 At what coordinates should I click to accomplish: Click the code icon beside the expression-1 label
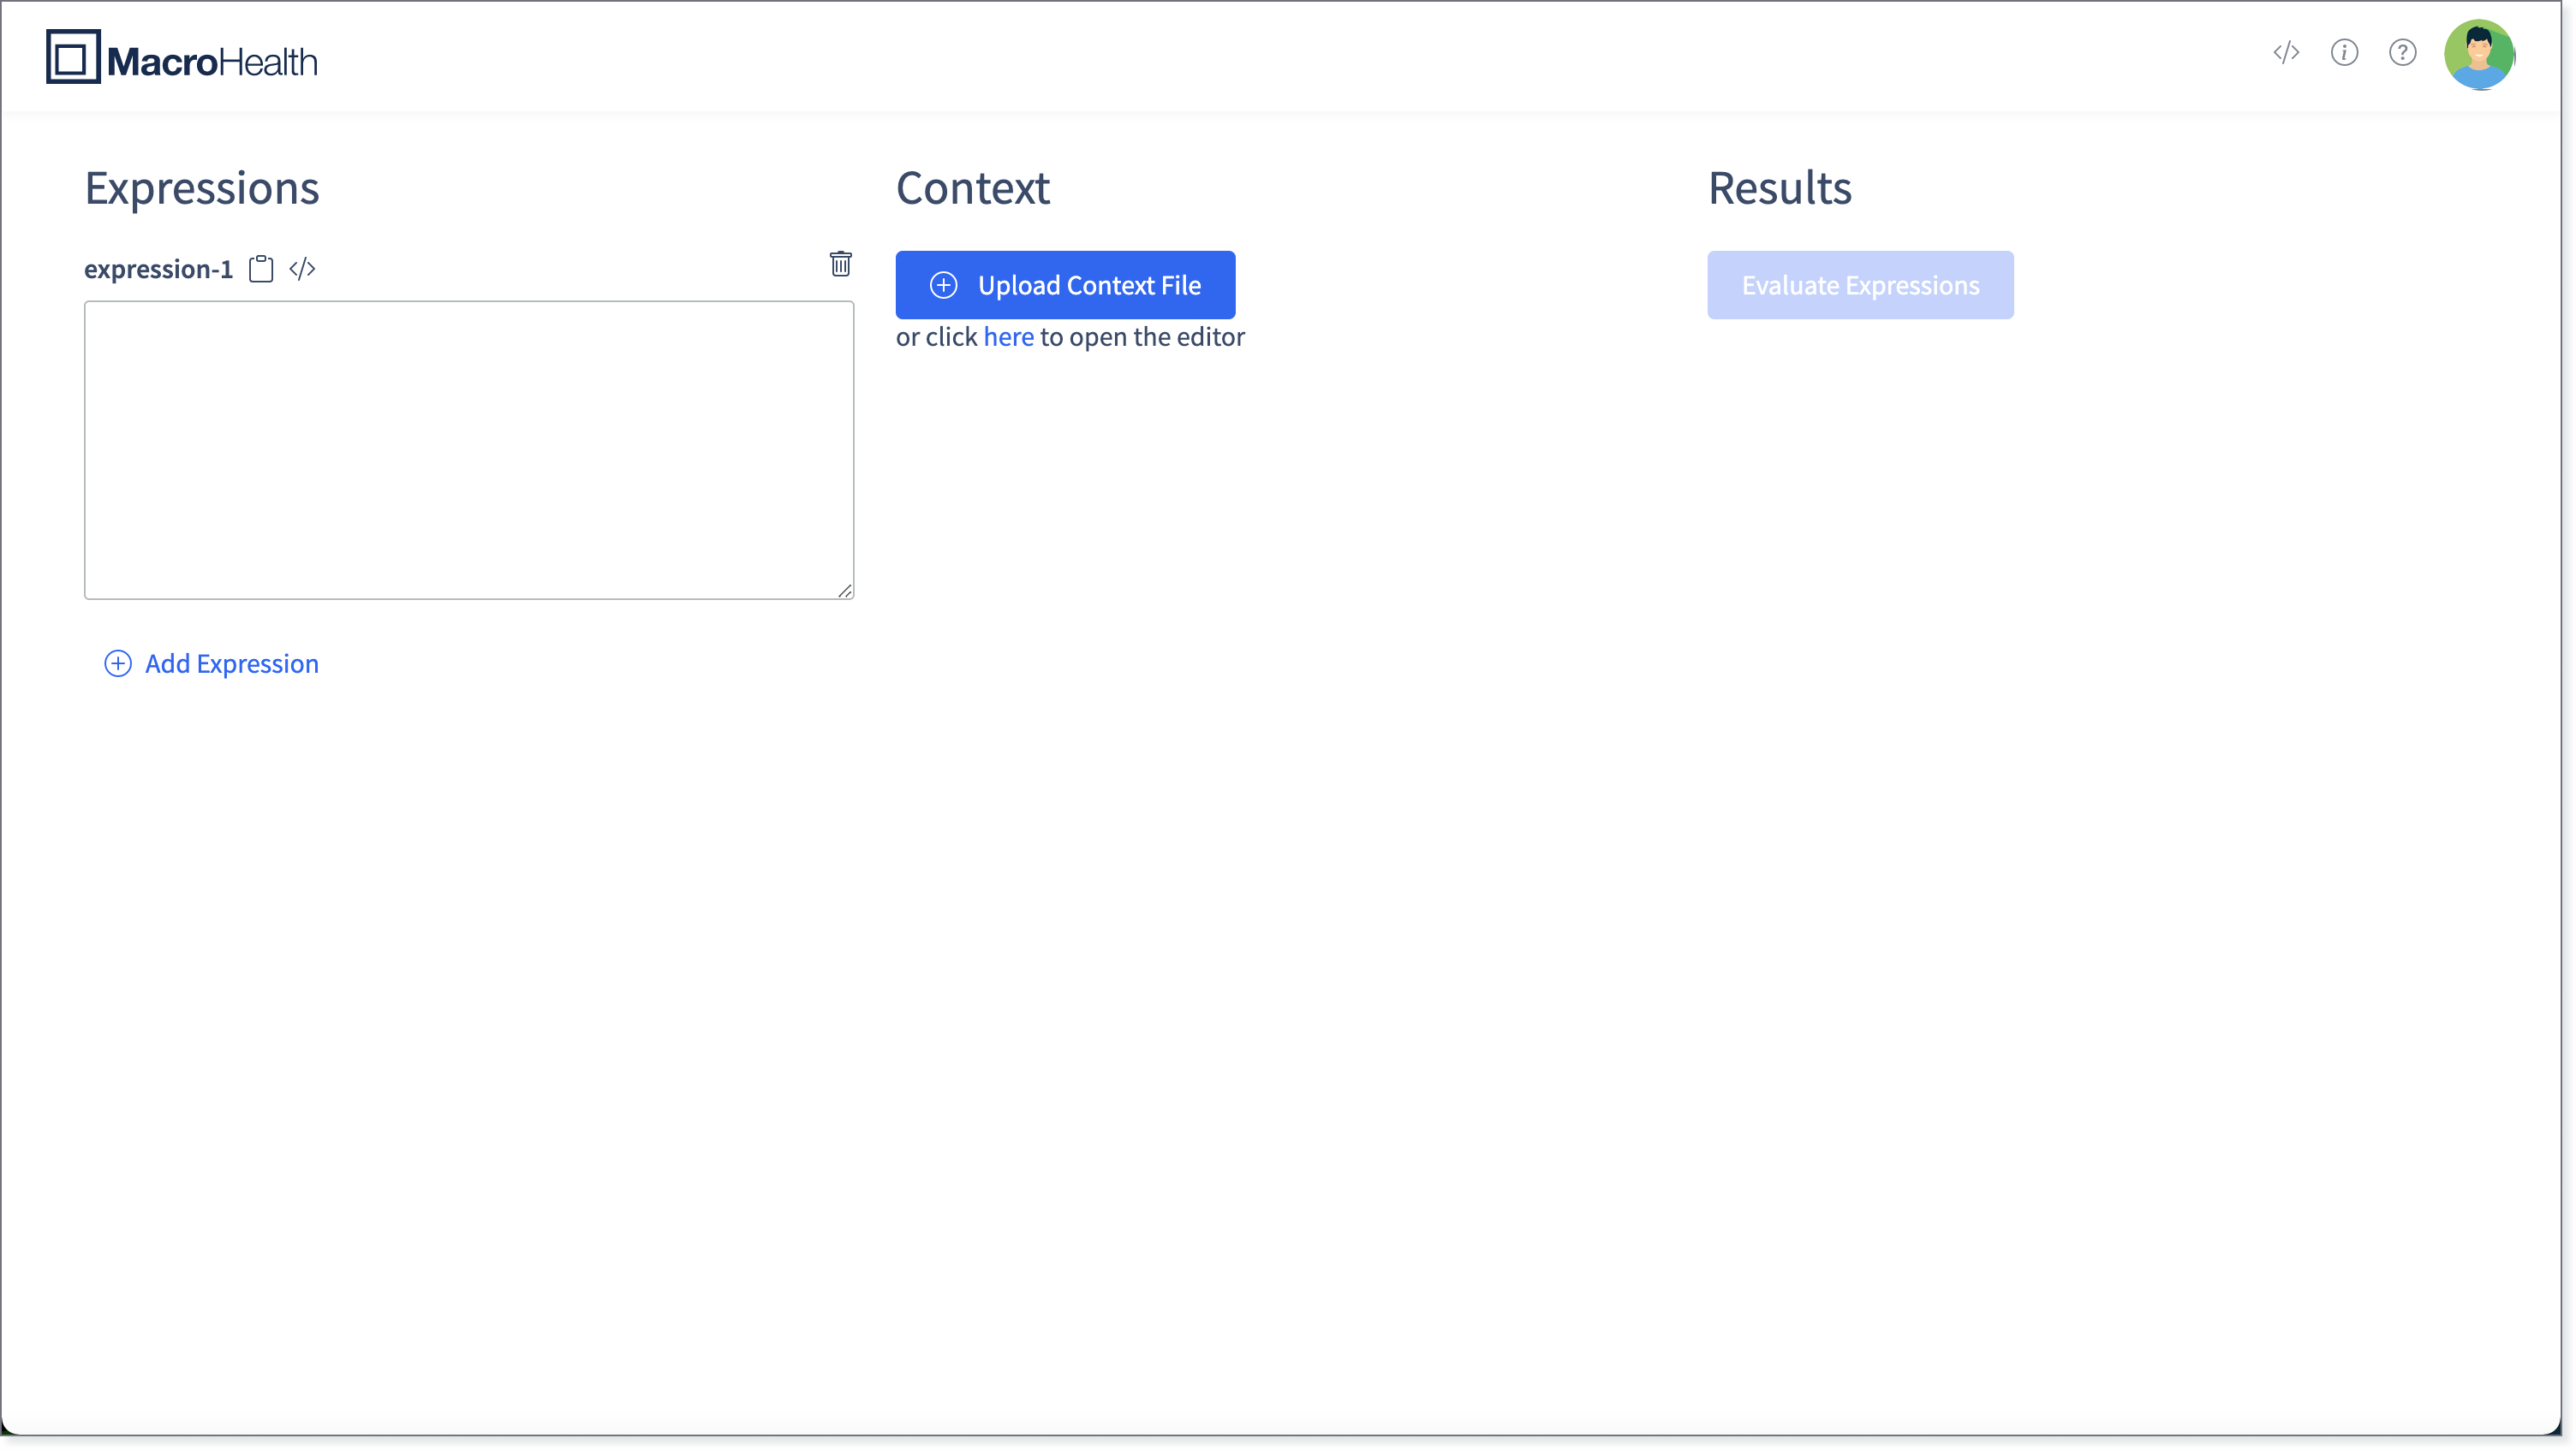pos(302,269)
